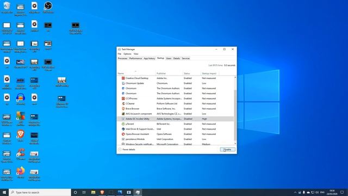348x196 pixels.
Task: Click the ENG language indicator
Action: tap(322, 192)
